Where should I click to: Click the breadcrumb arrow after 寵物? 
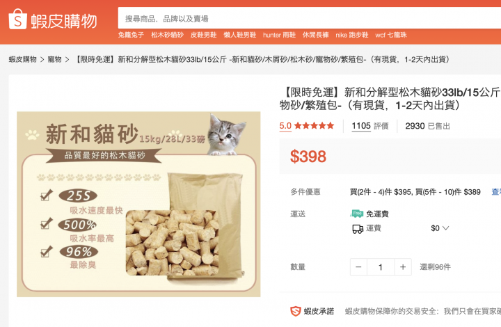tap(67, 60)
